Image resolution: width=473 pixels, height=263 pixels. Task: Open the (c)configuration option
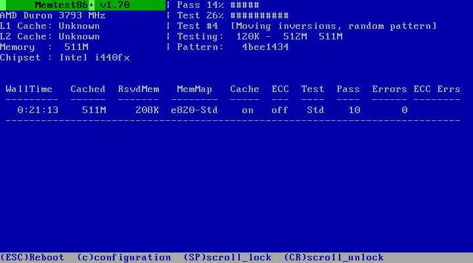124,258
